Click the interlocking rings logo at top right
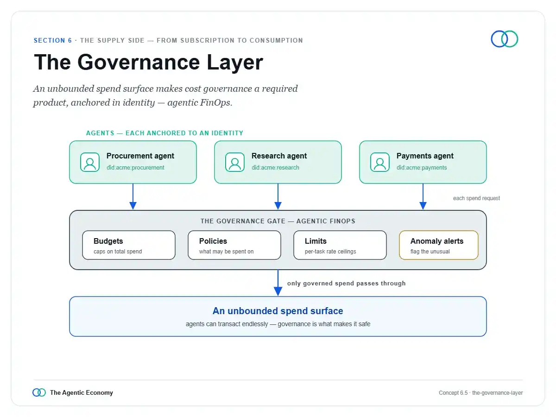 pyautogui.click(x=505, y=39)
